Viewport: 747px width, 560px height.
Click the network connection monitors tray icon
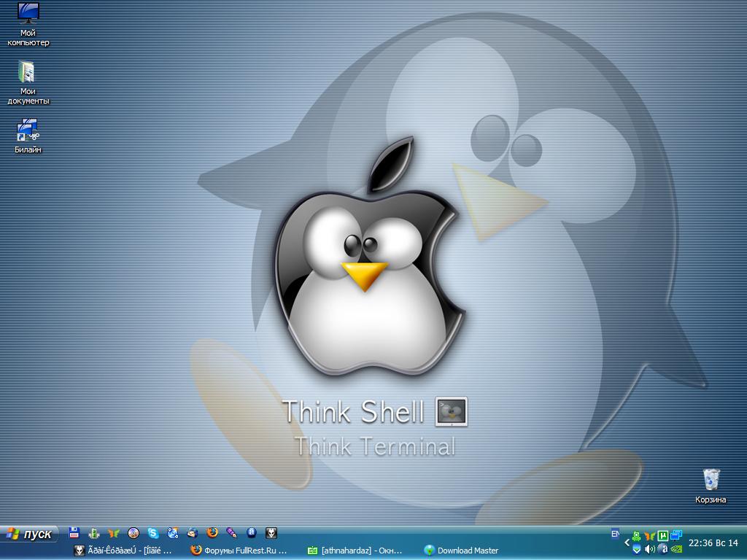tap(676, 536)
